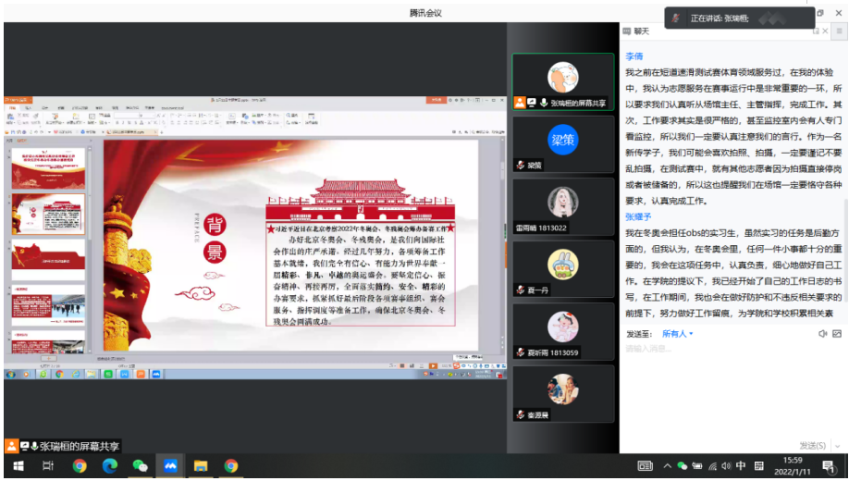Screen dimensions: 849x481
Task: Select participant tile 雷雨晴 1813022
Action: (x=563, y=207)
